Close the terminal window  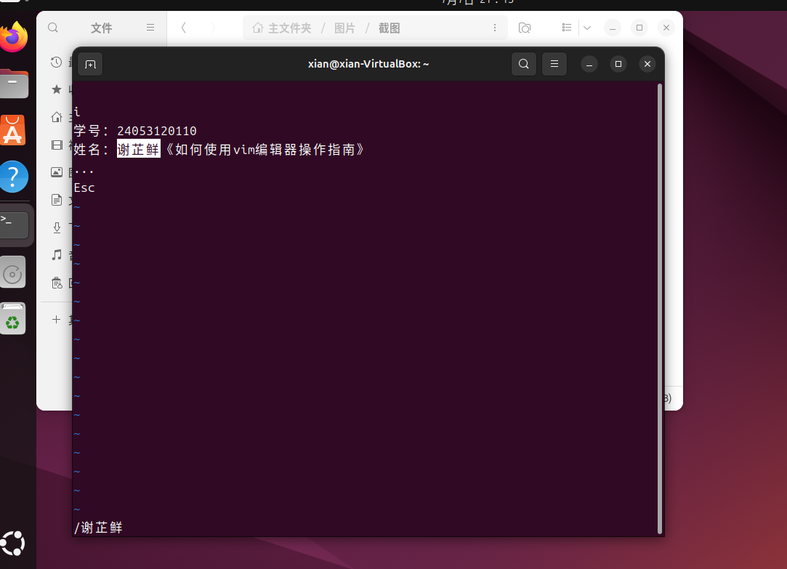pyautogui.click(x=647, y=64)
